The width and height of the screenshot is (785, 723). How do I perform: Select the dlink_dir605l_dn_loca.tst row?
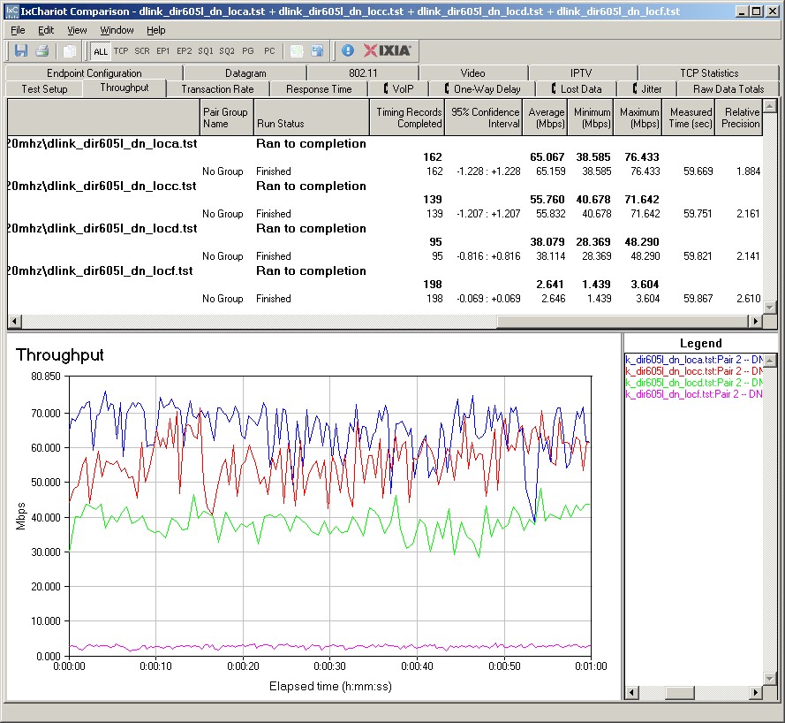384,144
